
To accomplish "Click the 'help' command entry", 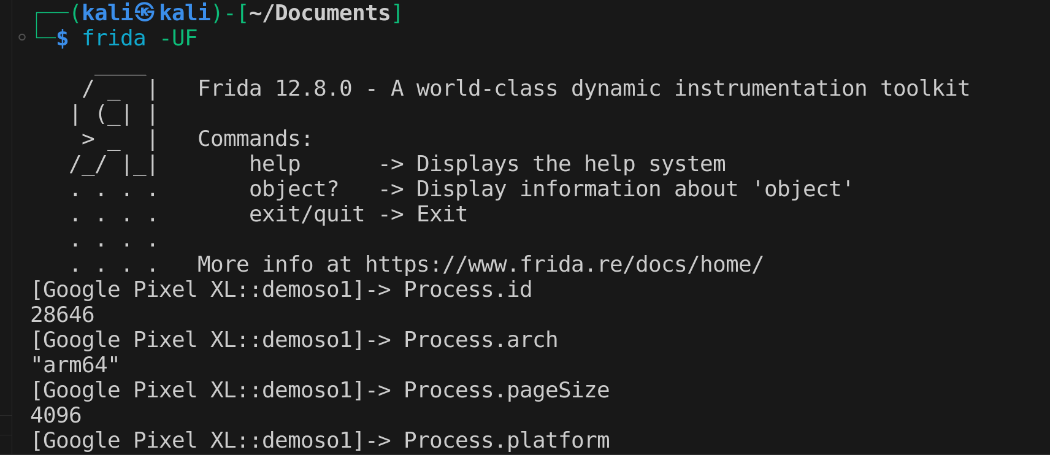I will (x=275, y=164).
